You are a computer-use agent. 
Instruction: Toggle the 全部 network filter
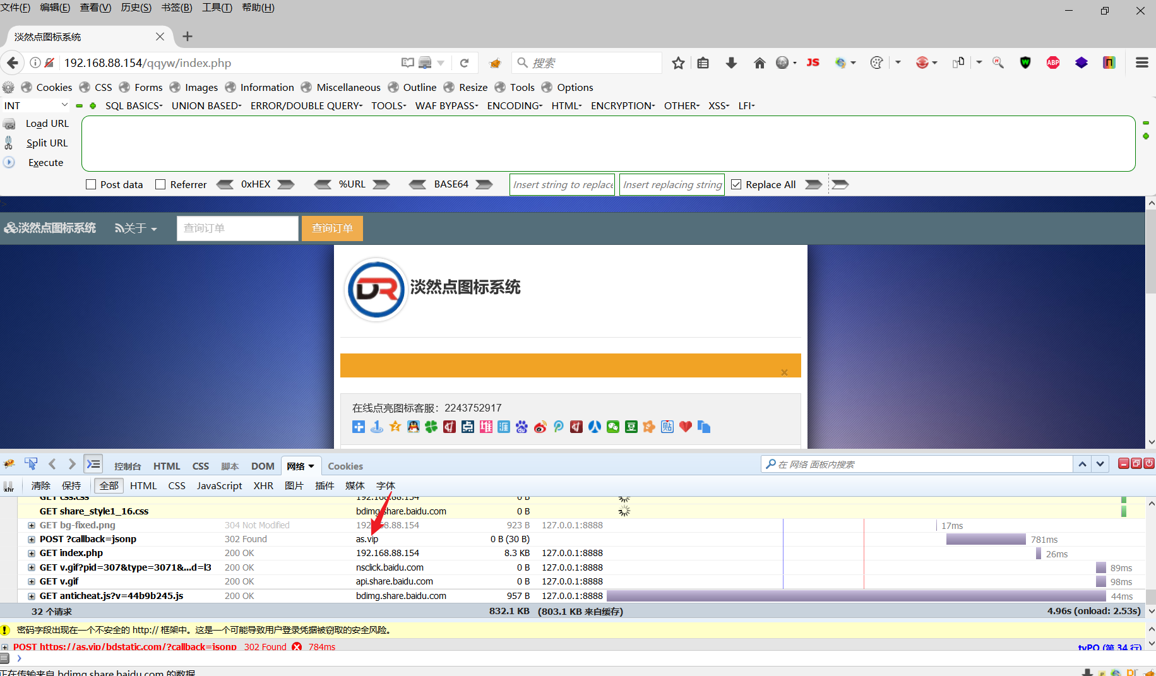[x=109, y=485]
